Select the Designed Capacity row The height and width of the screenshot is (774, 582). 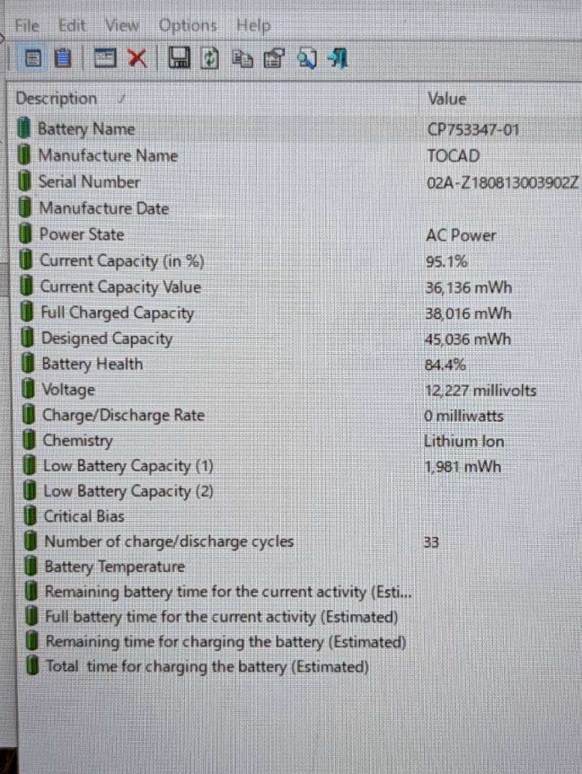pos(106,338)
